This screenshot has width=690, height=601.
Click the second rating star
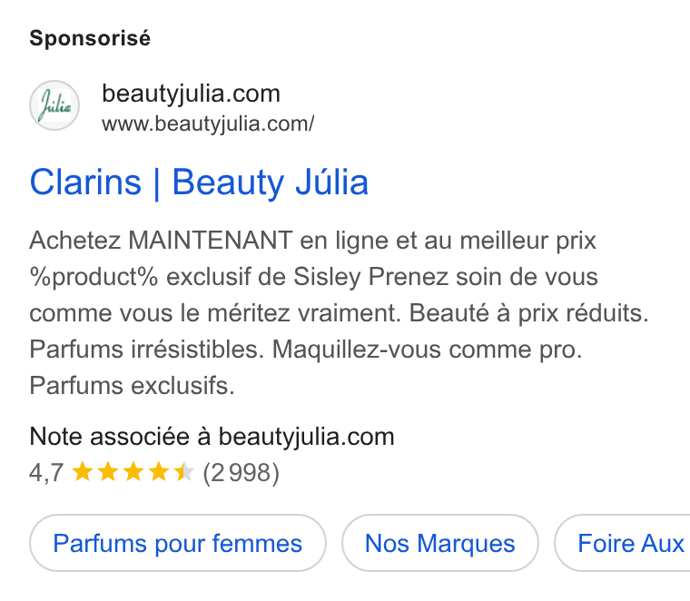click(108, 472)
